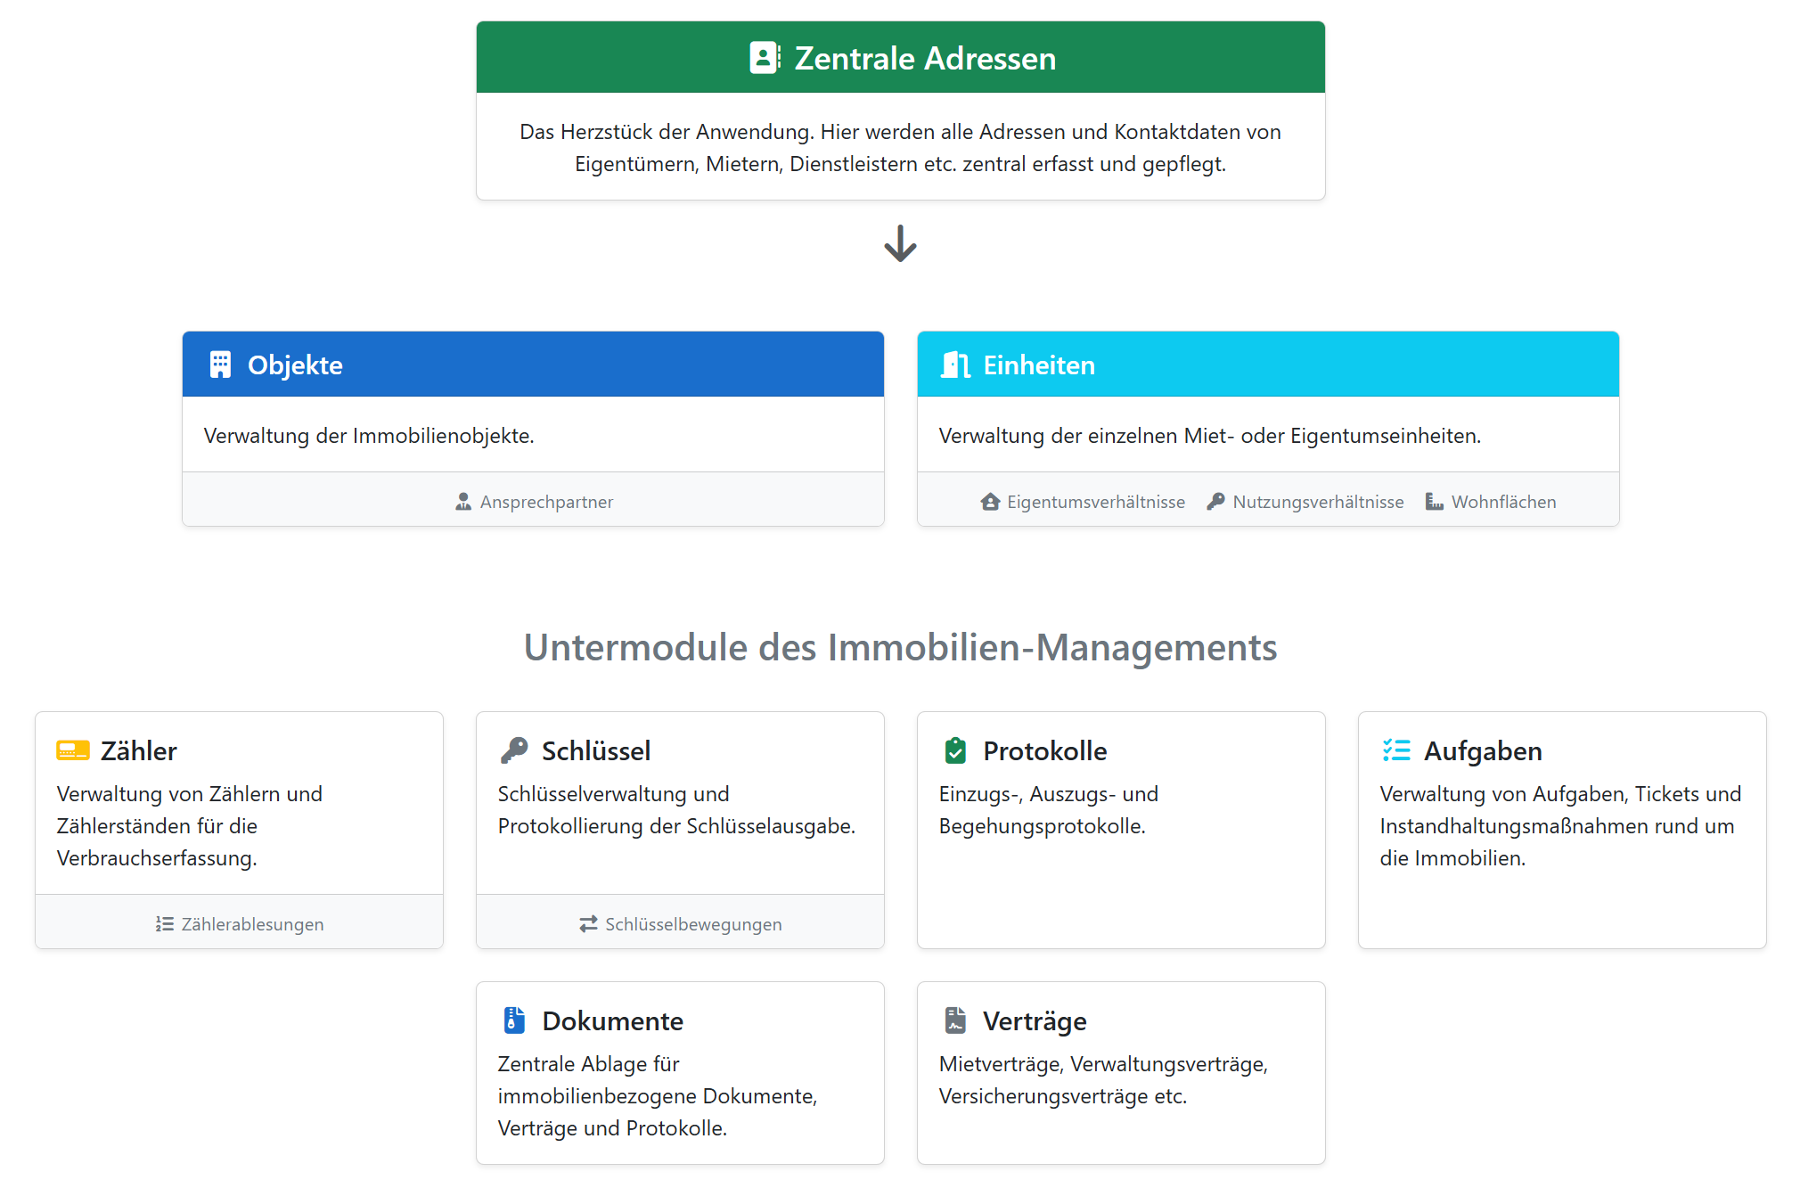Image resolution: width=1800 pixels, height=1188 pixels.
Task: Click the address book icon beside Zentrale Adressen
Action: [x=765, y=58]
